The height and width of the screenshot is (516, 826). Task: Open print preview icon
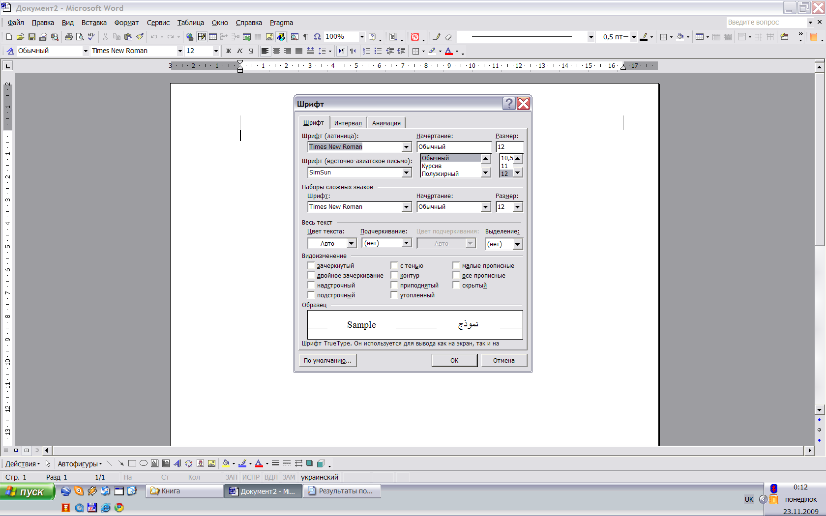pyautogui.click(x=80, y=37)
